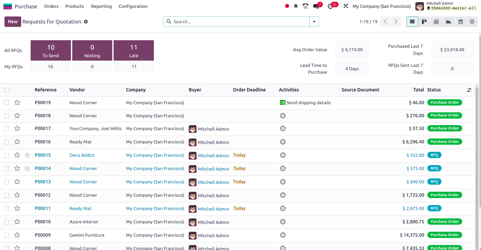Open the Activity view

click(x=472, y=22)
